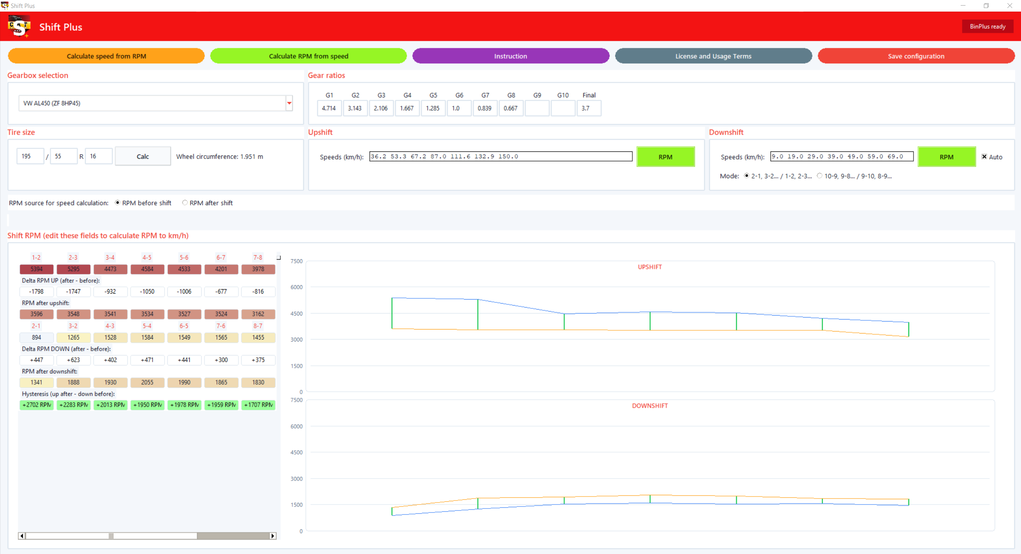Click Save configuration button
This screenshot has height=554, width=1021.
[916, 56]
